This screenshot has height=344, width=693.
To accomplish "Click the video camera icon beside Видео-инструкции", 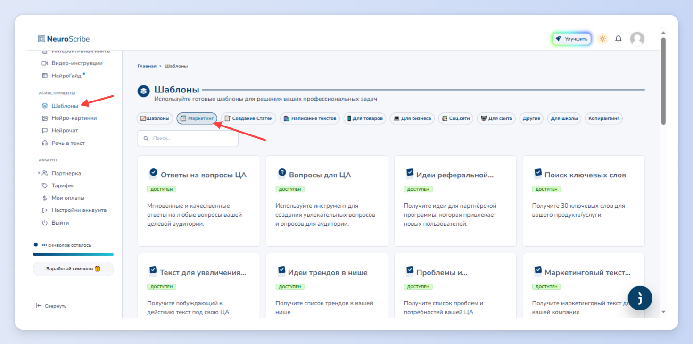I will pos(45,63).
